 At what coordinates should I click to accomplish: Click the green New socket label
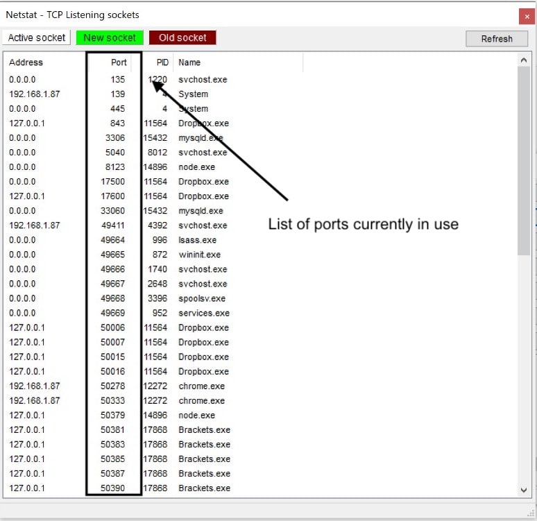pyautogui.click(x=110, y=37)
